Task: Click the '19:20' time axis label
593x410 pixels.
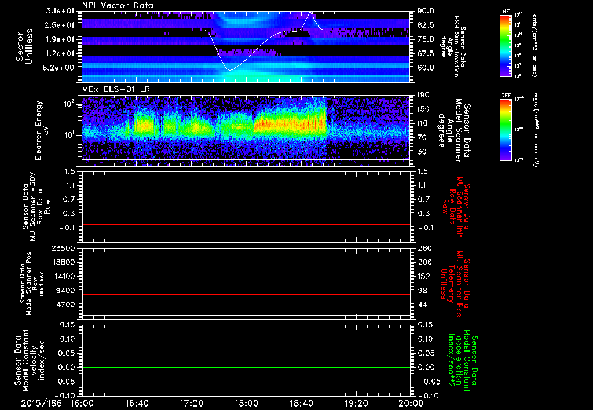Action: [356, 403]
